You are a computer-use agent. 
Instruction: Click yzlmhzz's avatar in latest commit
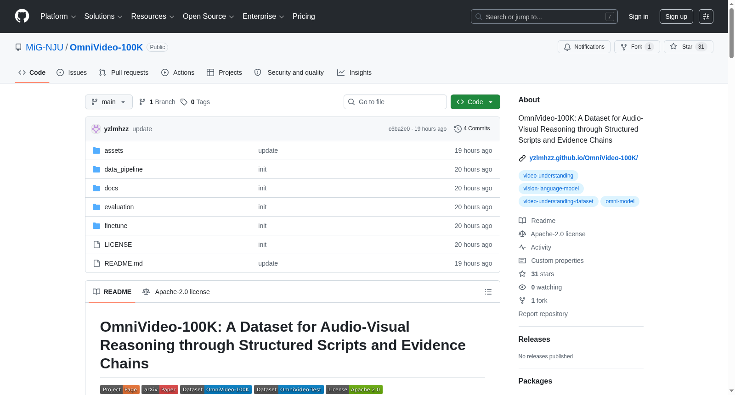click(96, 129)
